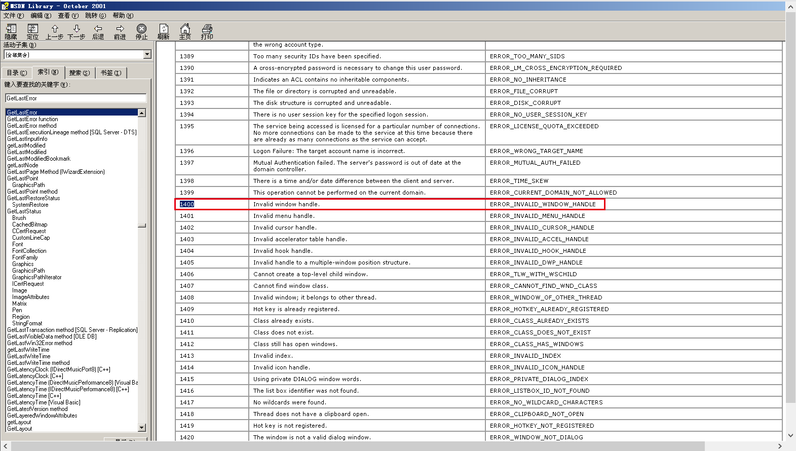Switch to the 搜索 (Search) tab

click(80, 73)
